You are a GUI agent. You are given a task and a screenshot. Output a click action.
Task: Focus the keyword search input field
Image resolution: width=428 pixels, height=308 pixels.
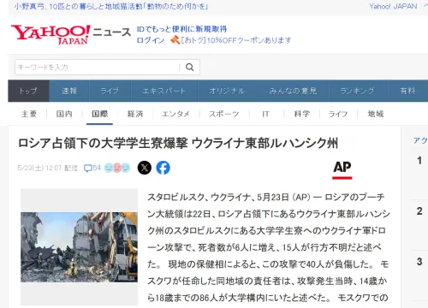coord(98,68)
